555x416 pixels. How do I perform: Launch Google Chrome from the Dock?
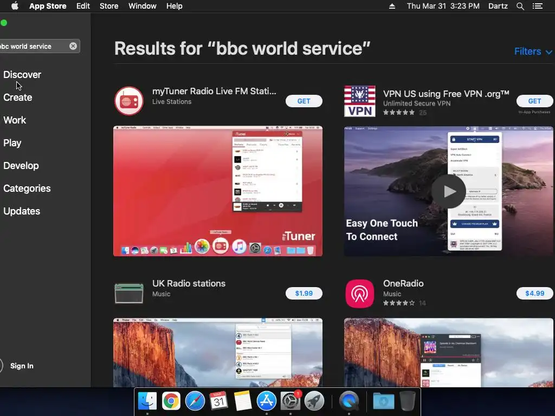[171, 401]
